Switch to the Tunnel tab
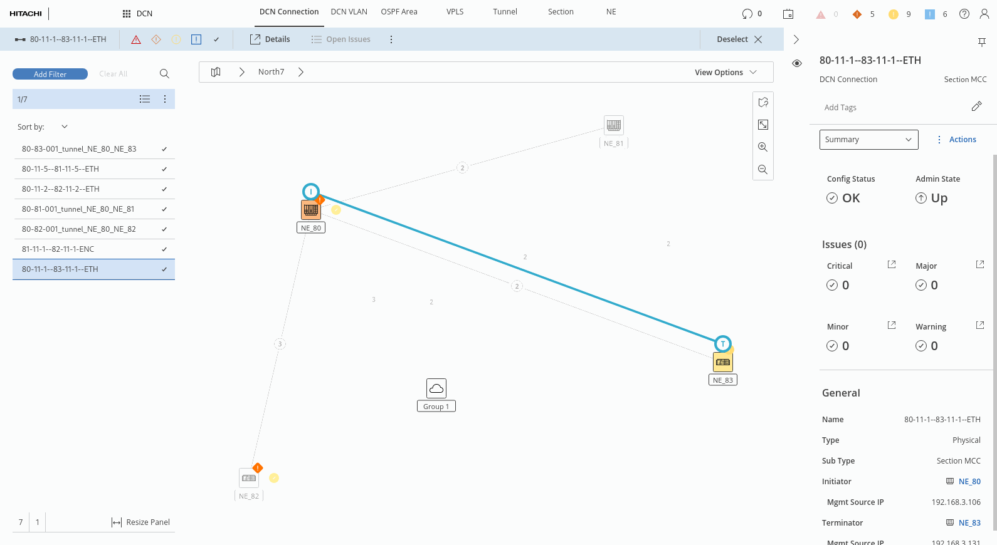Image resolution: width=997 pixels, height=545 pixels. click(505, 12)
